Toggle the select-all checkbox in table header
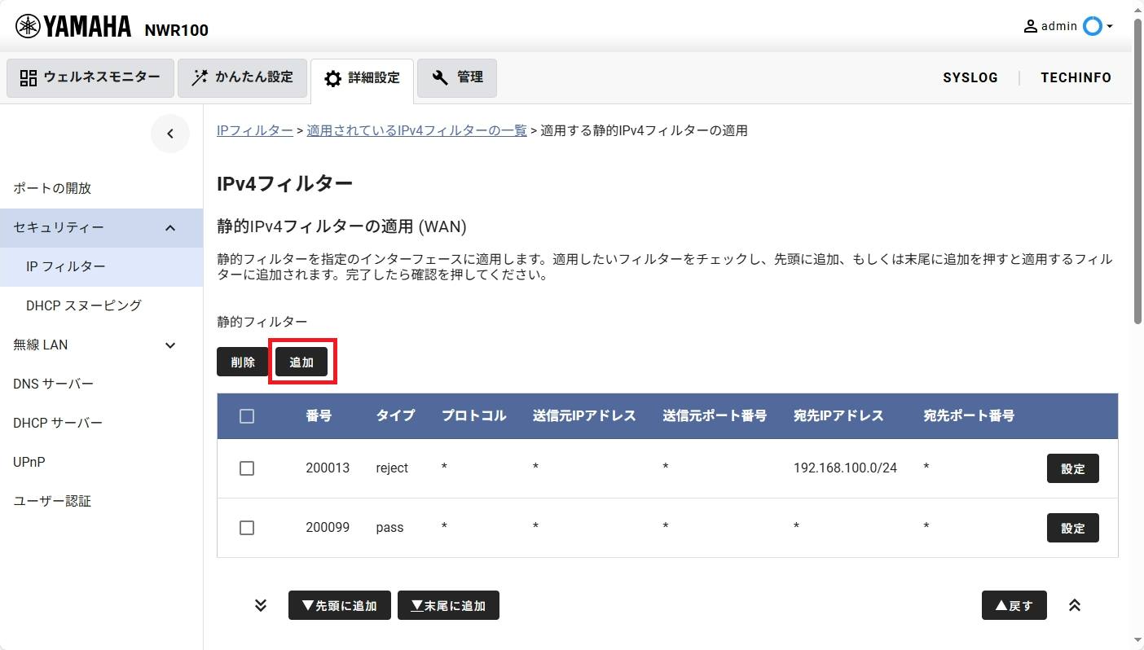 pos(247,416)
